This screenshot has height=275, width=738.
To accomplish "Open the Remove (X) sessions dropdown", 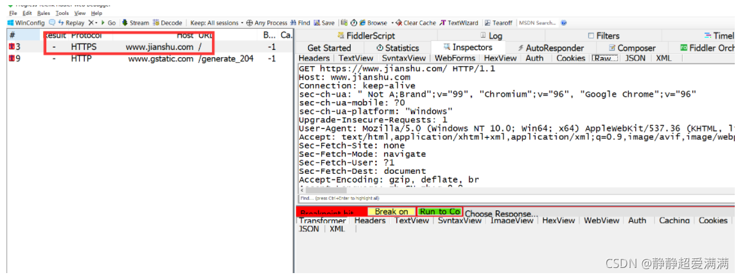I will (92, 22).
